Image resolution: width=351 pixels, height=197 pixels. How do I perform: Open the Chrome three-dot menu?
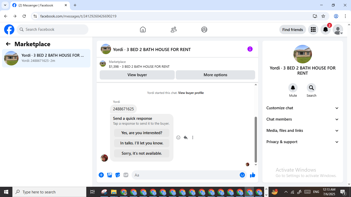[345, 16]
